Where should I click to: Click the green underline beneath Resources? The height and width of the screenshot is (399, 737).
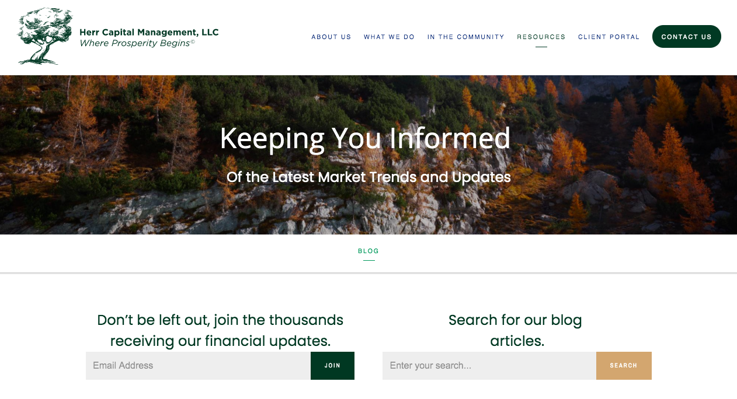pyautogui.click(x=541, y=47)
